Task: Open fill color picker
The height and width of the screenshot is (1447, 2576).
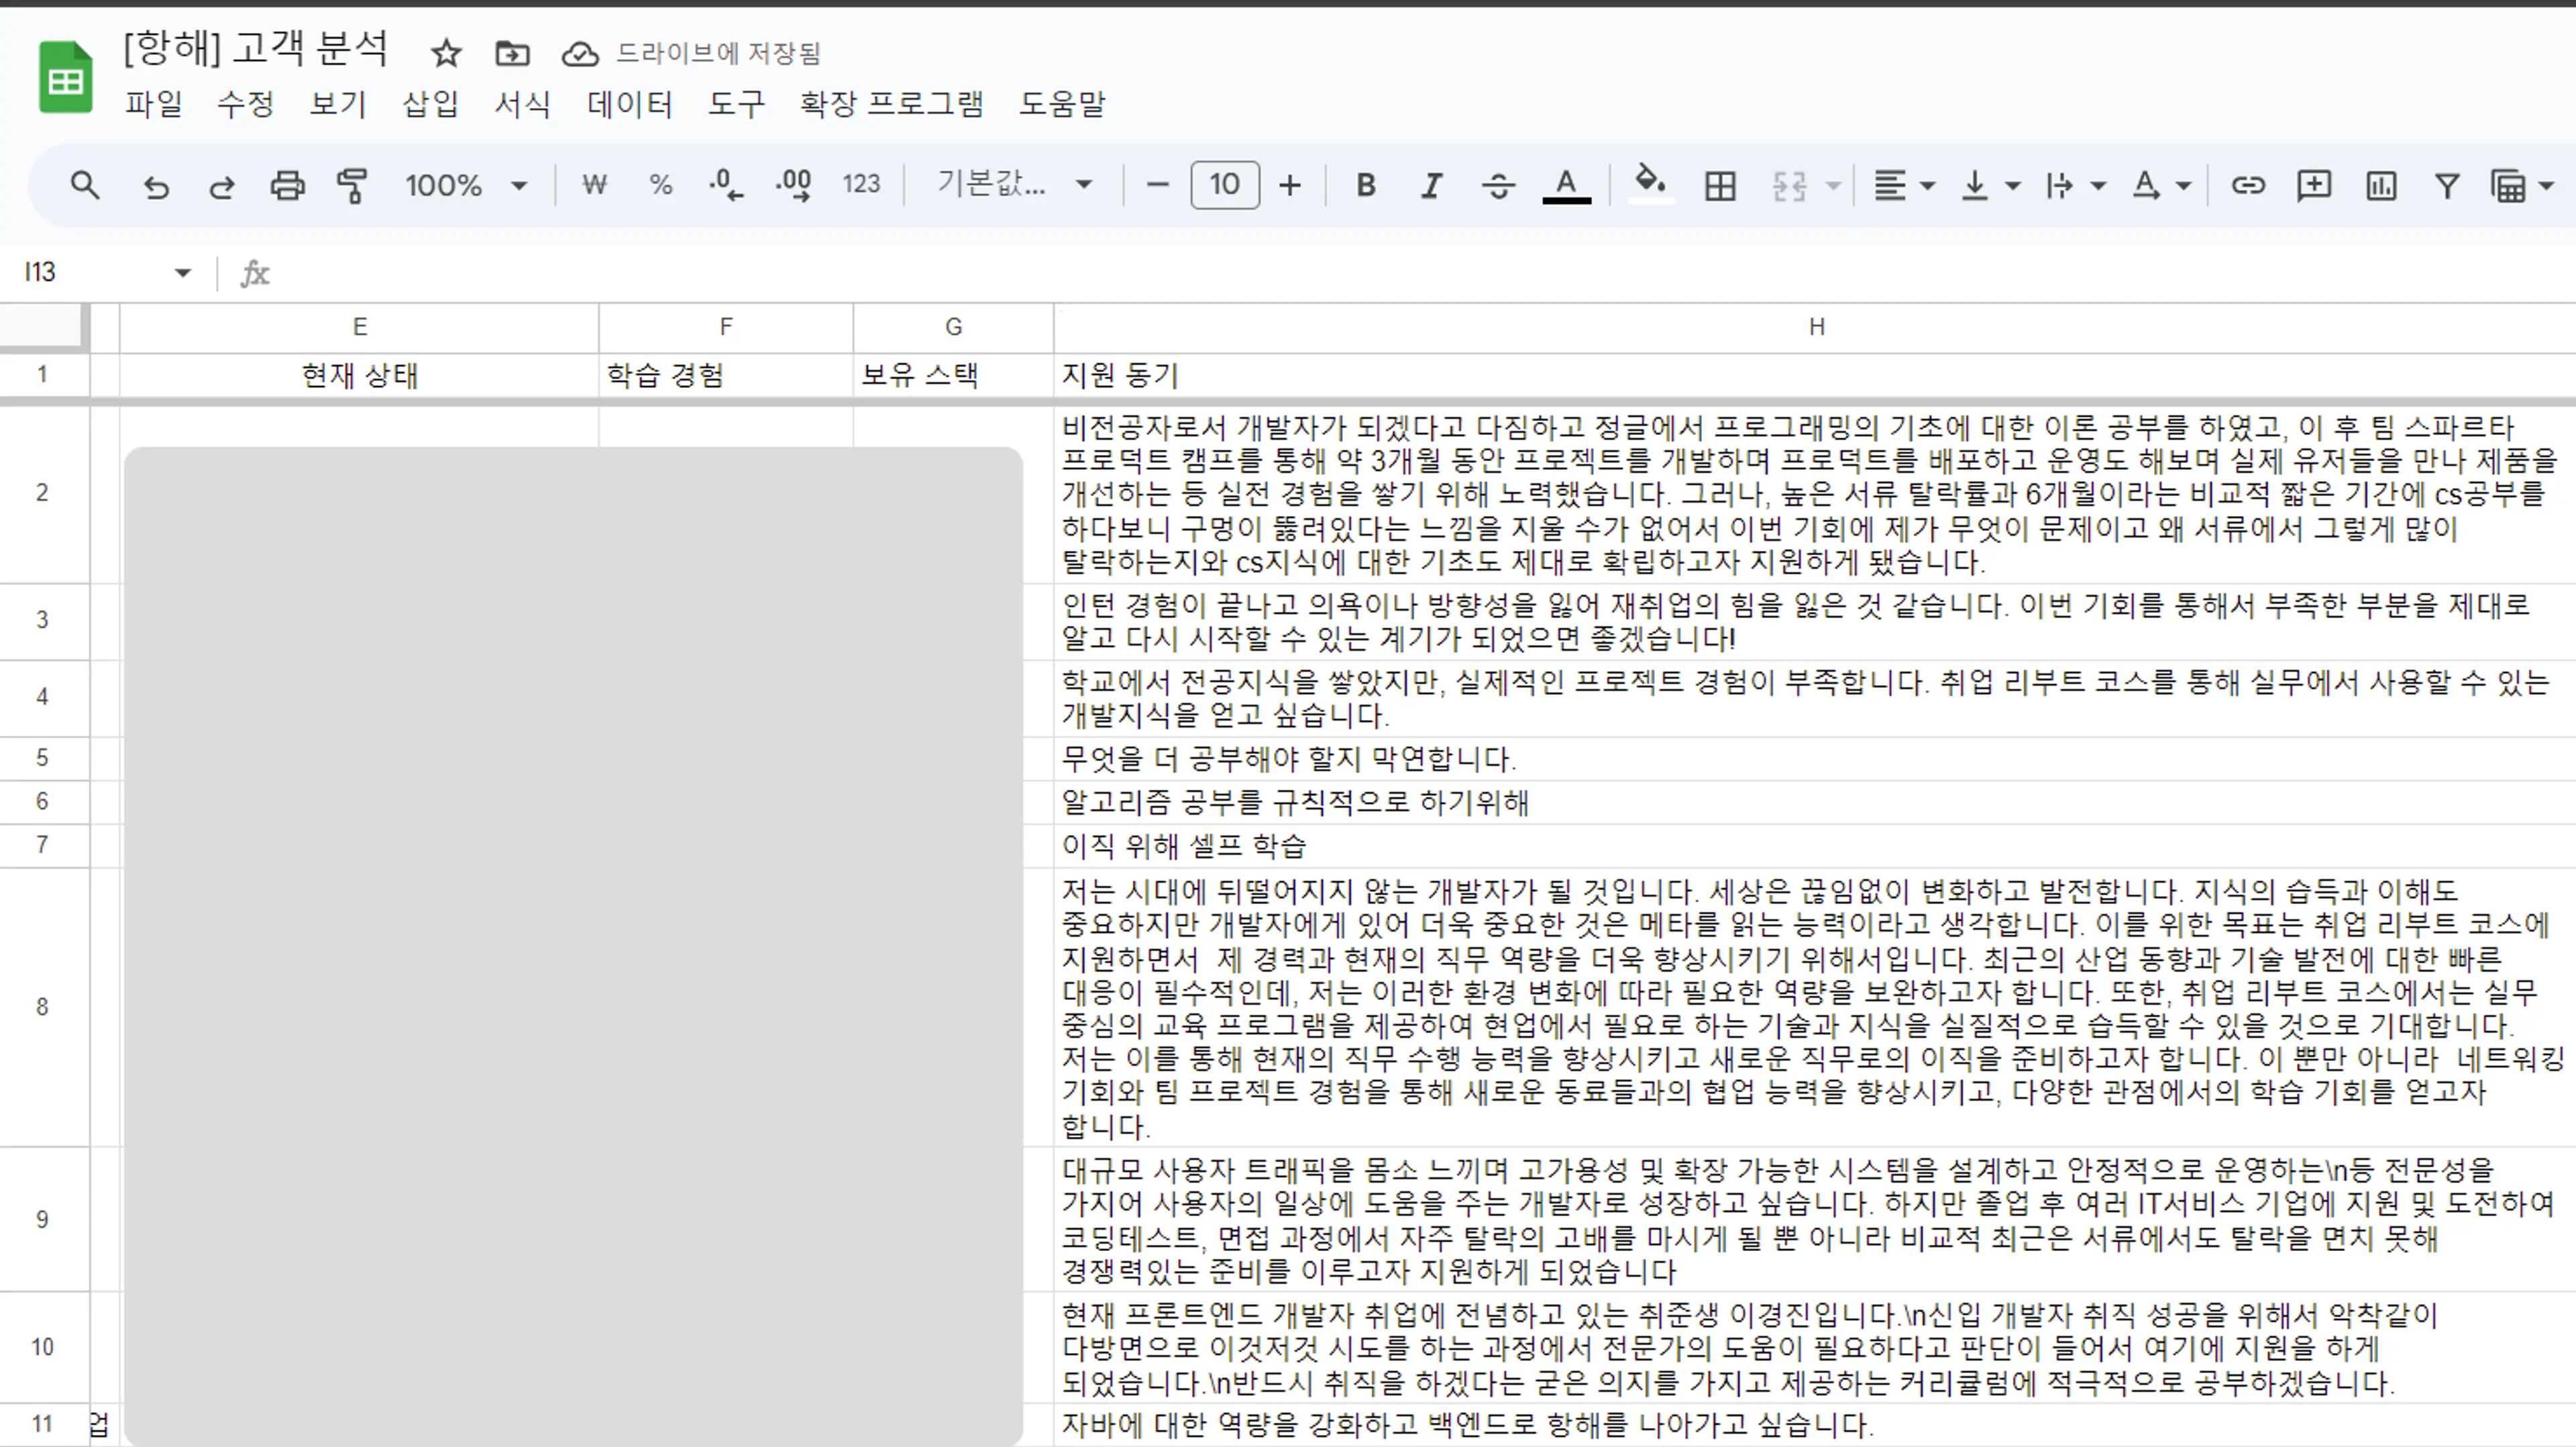Action: (x=1650, y=185)
